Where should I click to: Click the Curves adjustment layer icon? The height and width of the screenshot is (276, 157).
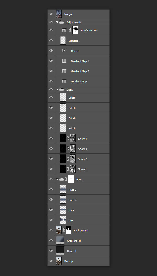pos(64,51)
